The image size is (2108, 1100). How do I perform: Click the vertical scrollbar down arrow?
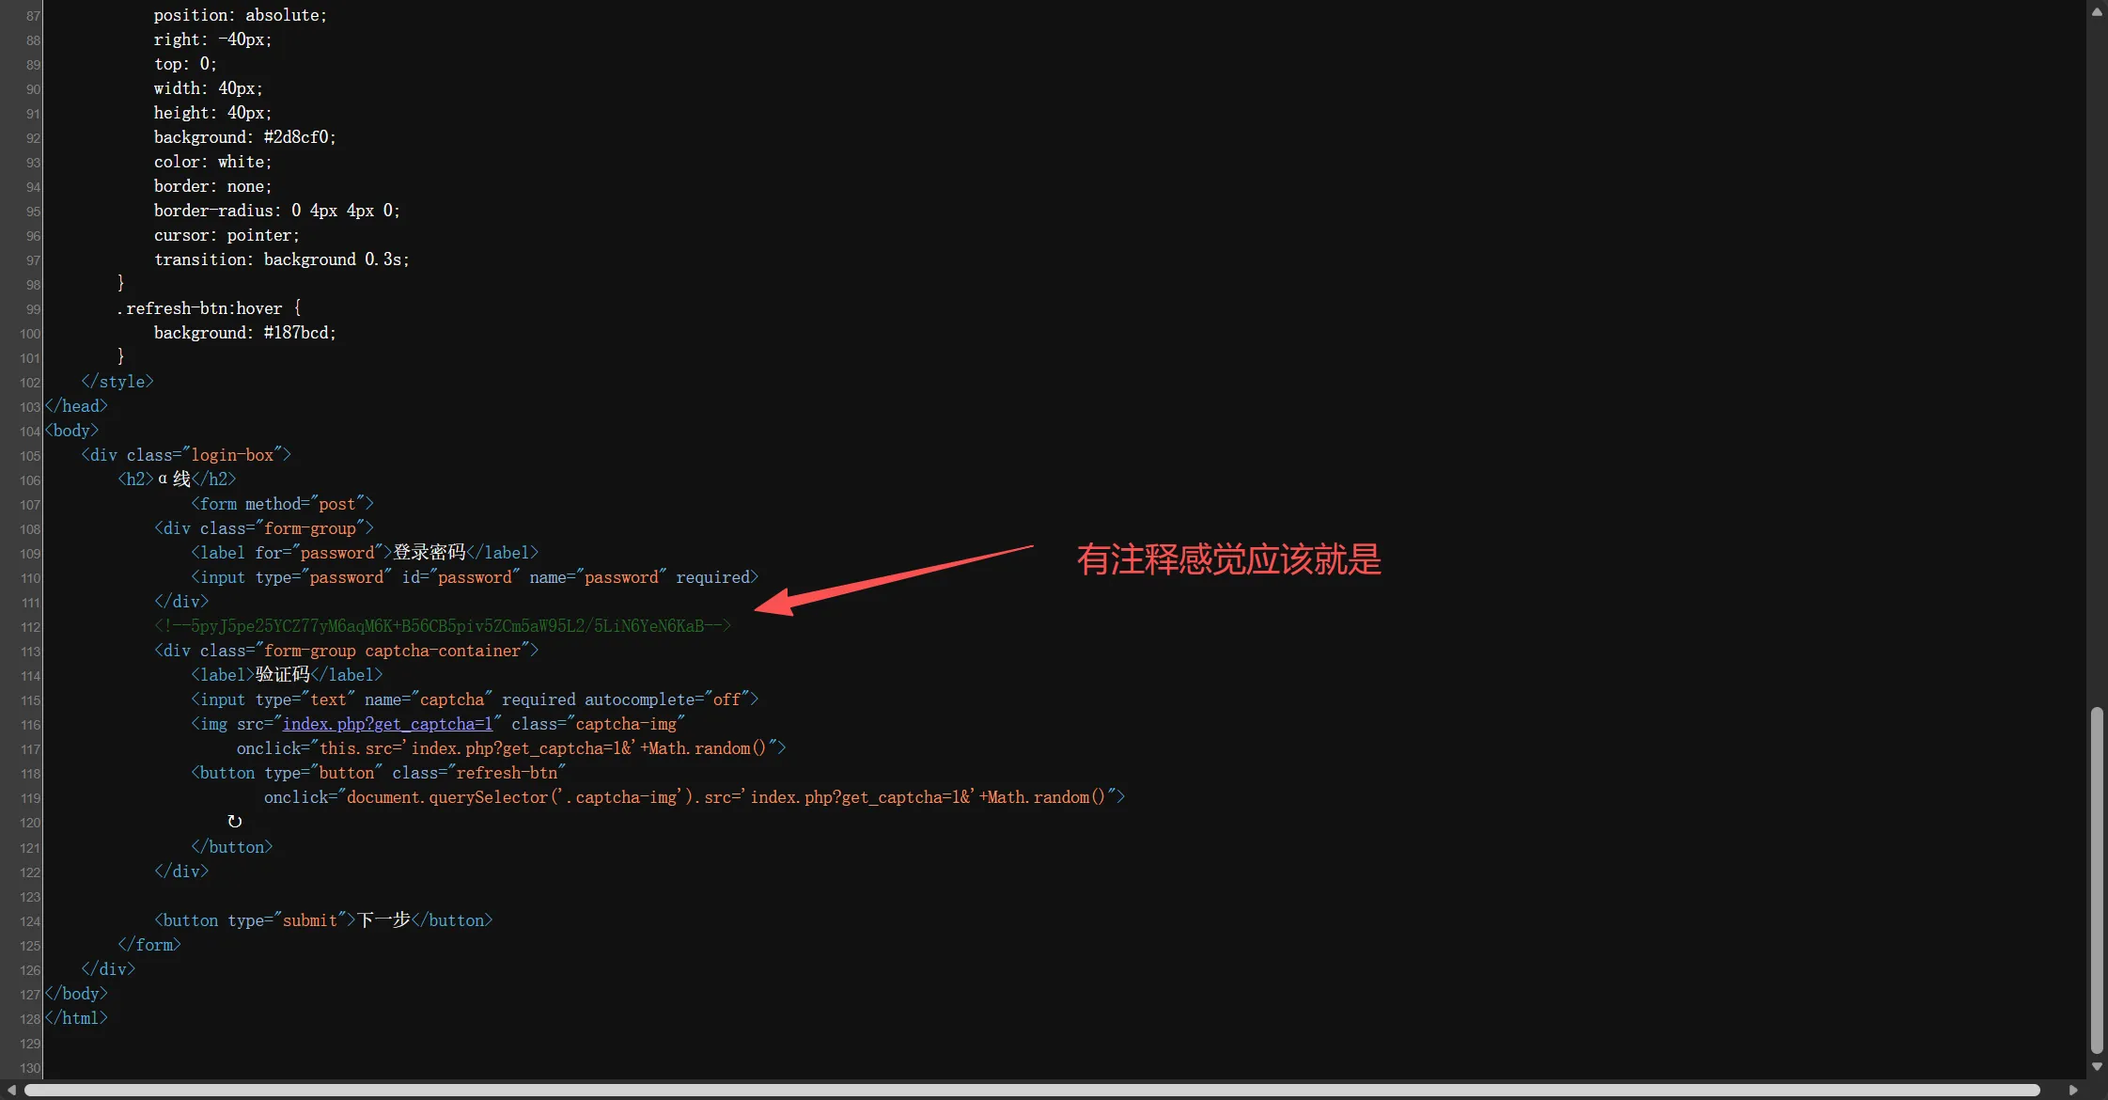click(2097, 1067)
